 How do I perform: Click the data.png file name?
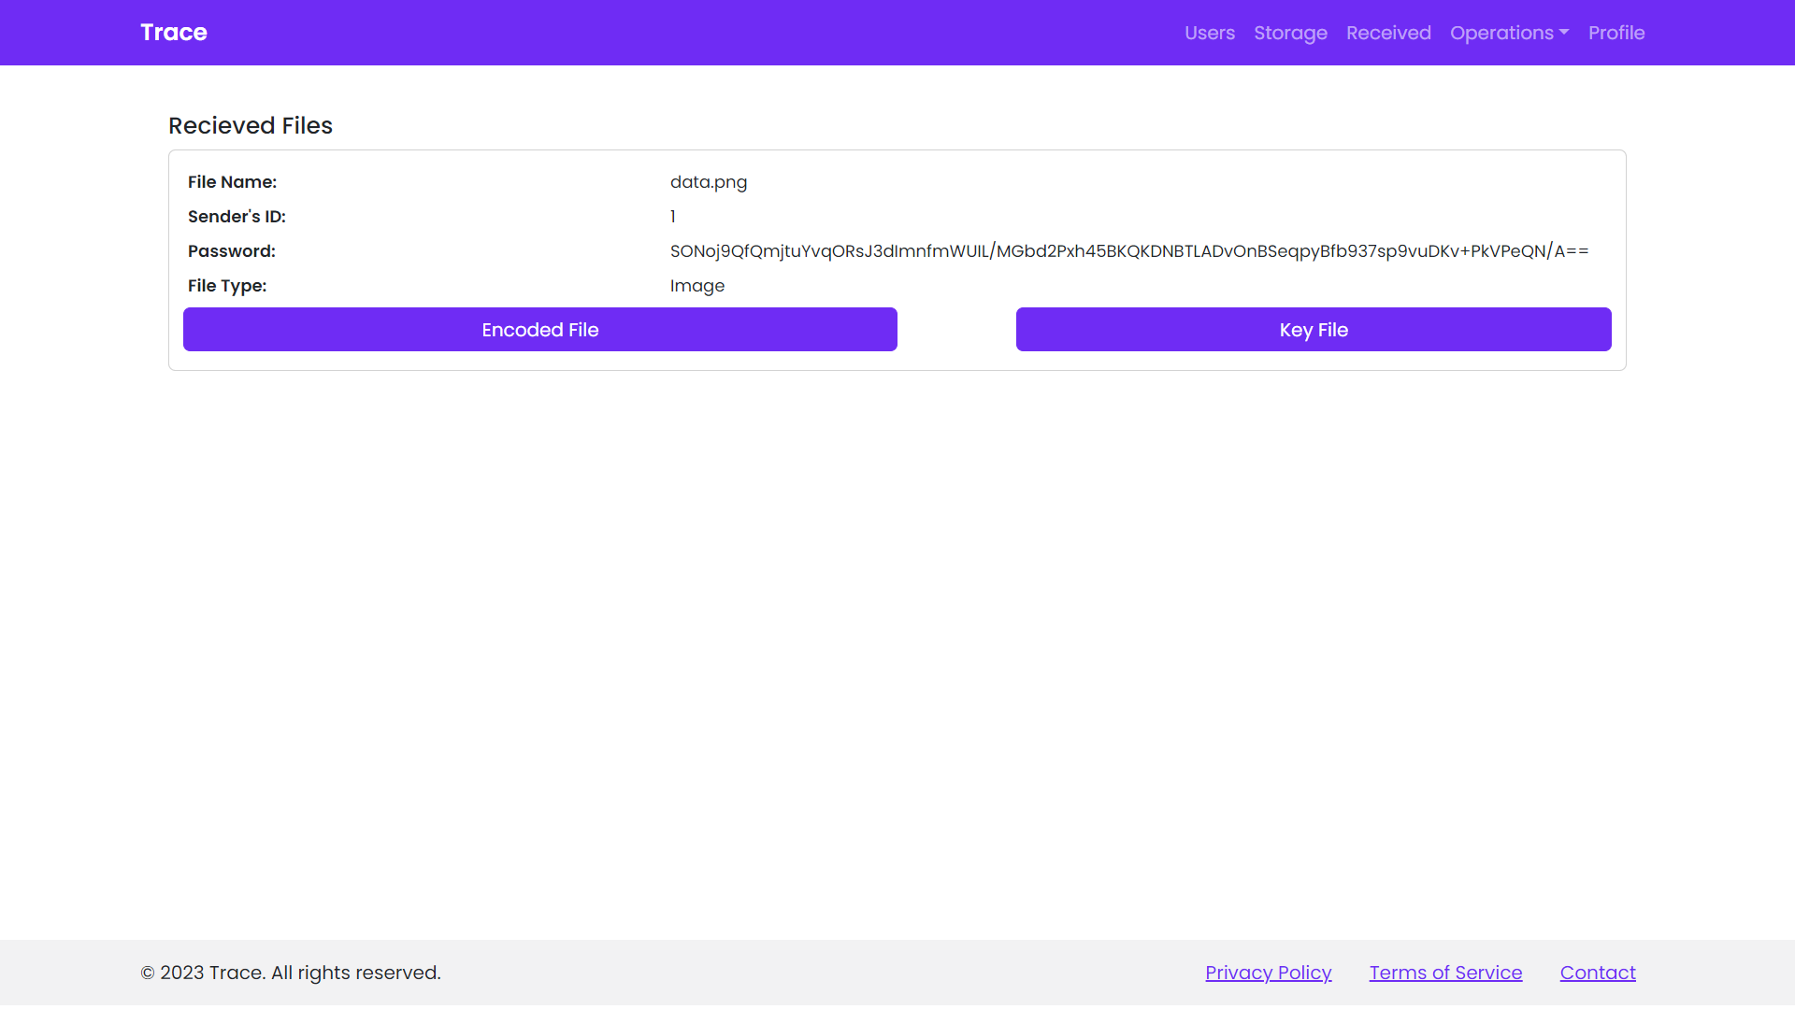point(709,182)
